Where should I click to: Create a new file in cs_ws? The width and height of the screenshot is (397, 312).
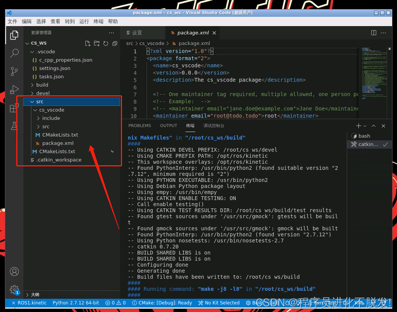pyautogui.click(x=88, y=43)
